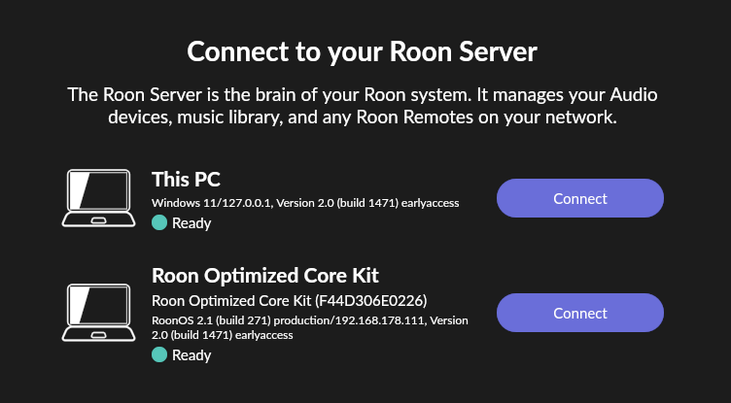Click the green Ready status dot under This PC
This screenshot has height=403, width=731.
point(159,222)
